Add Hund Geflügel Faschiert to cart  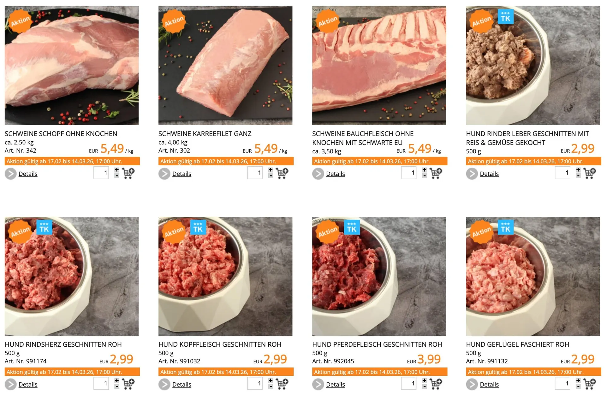click(589, 384)
